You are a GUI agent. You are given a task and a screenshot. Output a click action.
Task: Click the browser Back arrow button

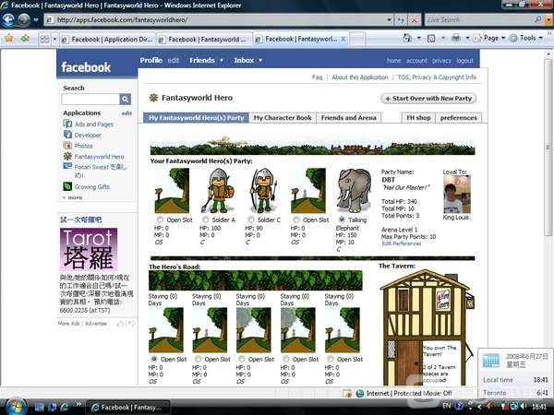tap(9, 19)
